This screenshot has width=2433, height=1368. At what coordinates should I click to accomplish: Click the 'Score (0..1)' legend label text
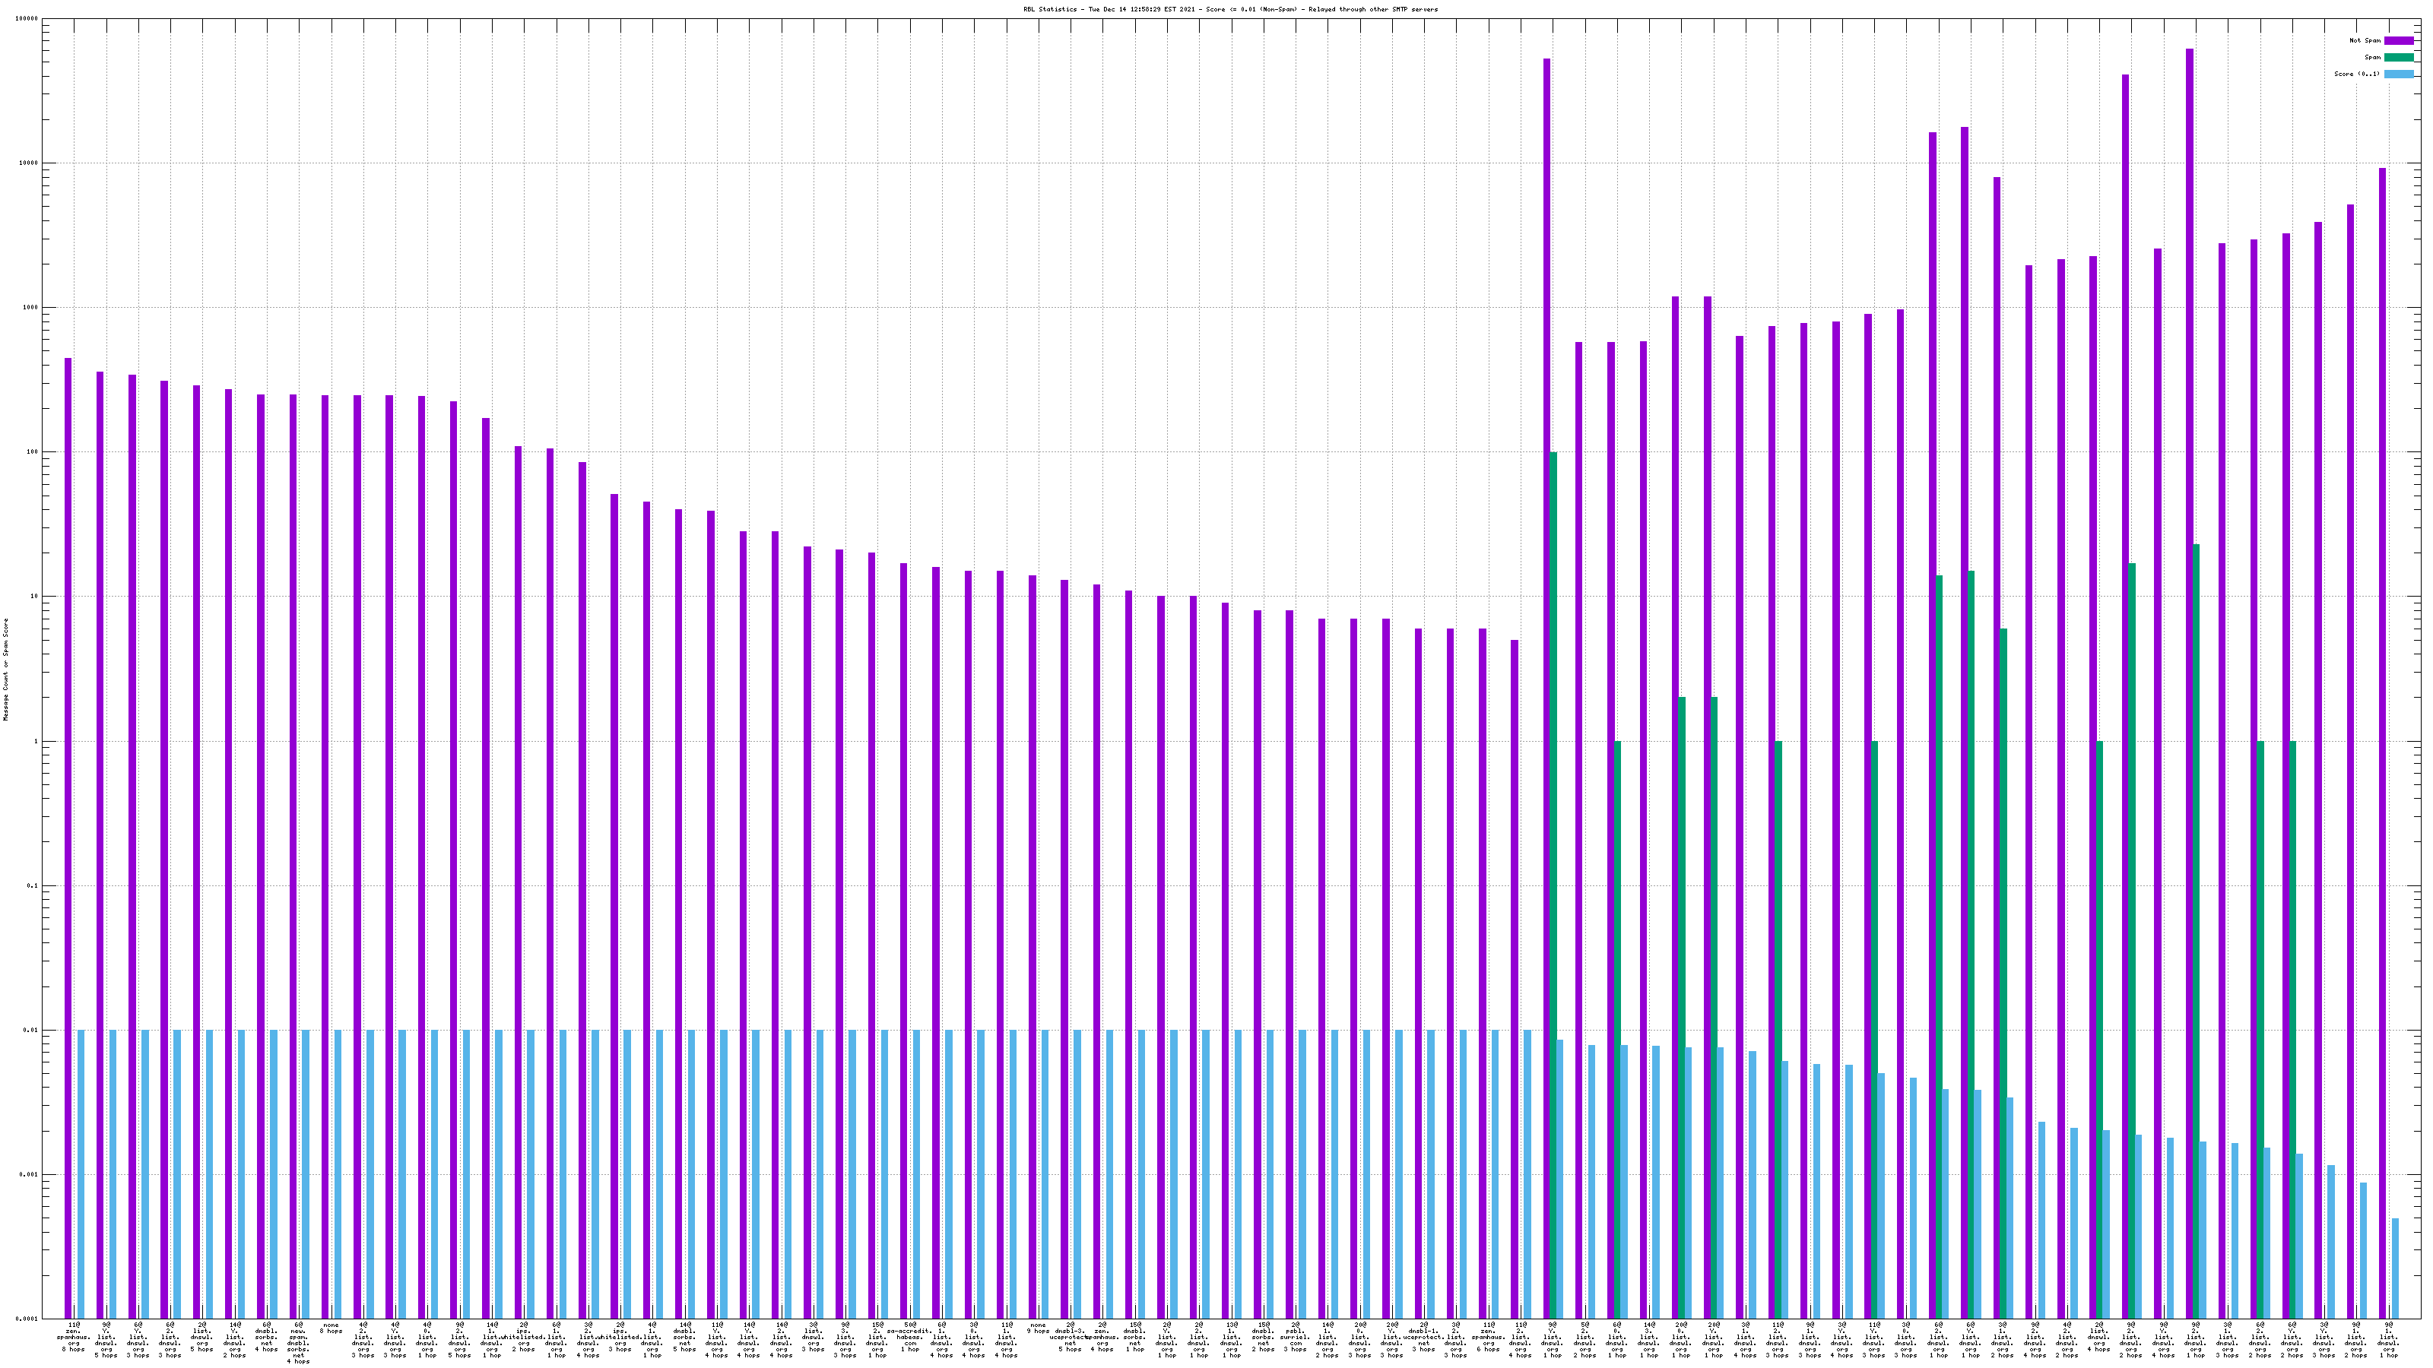pyautogui.click(x=2356, y=74)
